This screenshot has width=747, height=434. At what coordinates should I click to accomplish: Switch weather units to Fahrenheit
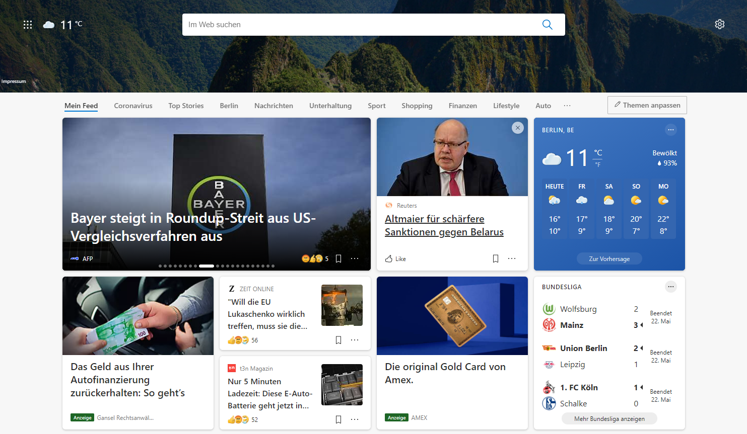(x=598, y=164)
